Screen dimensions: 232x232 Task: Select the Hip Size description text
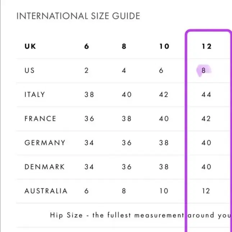click(141, 215)
